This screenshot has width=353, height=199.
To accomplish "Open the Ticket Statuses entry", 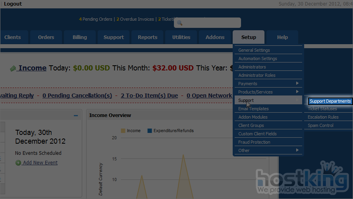I will pyautogui.click(x=322, y=109).
